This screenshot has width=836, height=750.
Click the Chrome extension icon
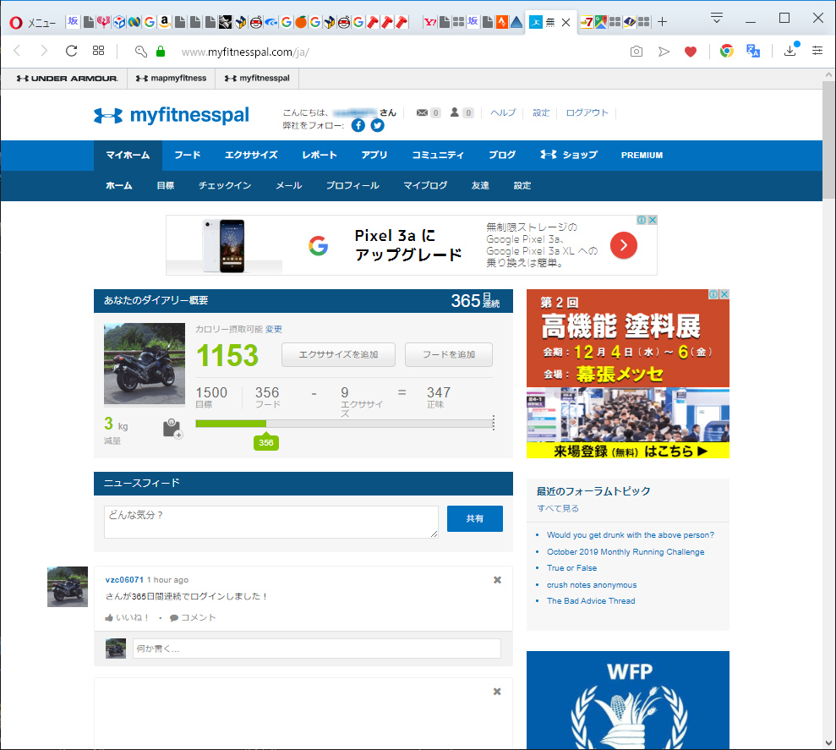tap(727, 52)
